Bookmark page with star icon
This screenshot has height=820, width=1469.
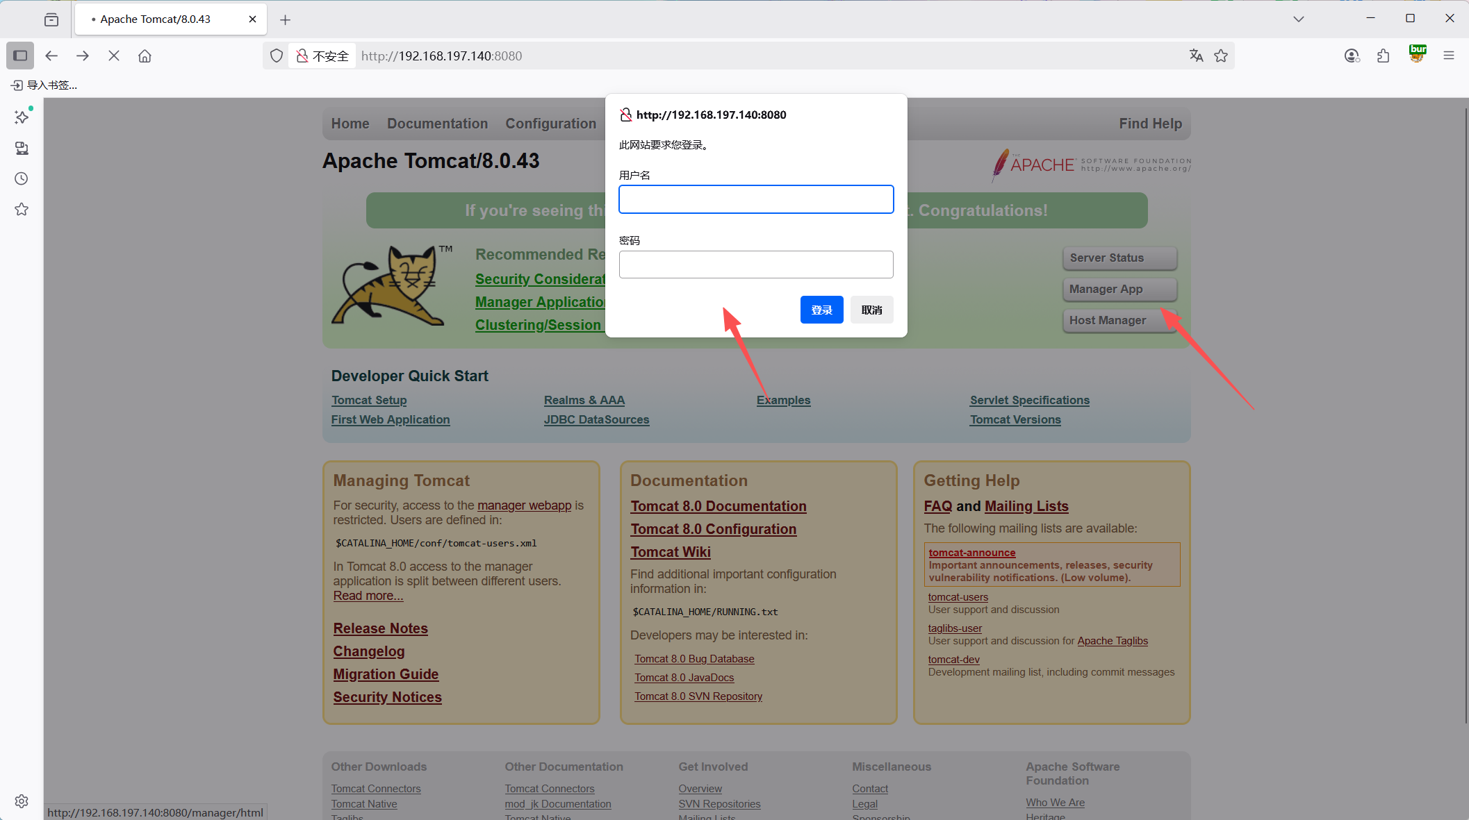1221,56
